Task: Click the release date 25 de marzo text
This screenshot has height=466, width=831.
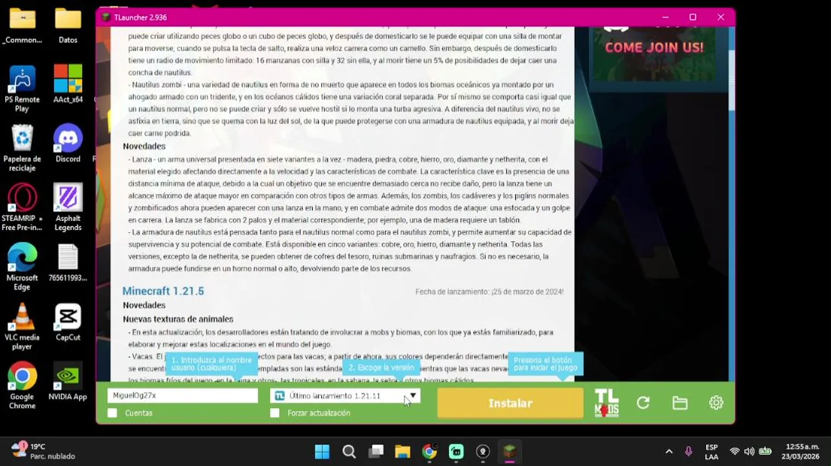Action: tap(489, 292)
